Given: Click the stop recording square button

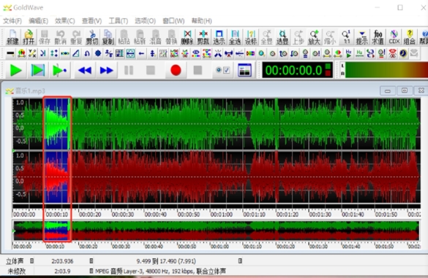Looking at the screenshot, I should pos(198,70).
